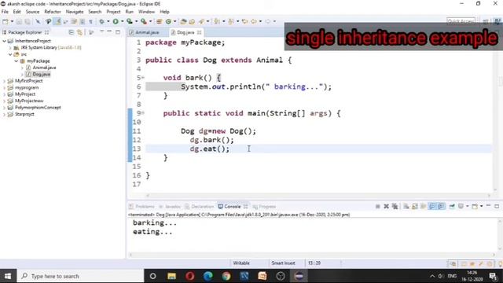Image resolution: width=503 pixels, height=283 pixels.
Task: Collapse All in Package Explorer
Action: (x=72, y=32)
